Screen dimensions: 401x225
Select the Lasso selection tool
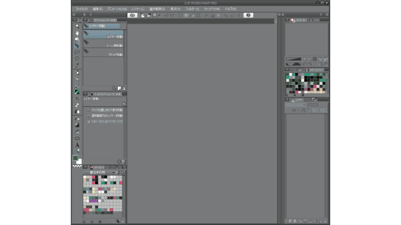pos(77,52)
